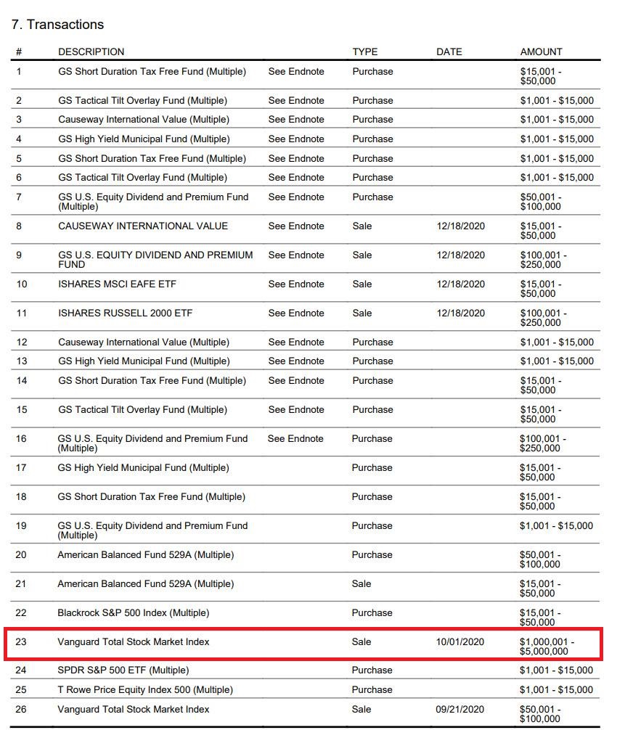The image size is (625, 730).
Task: Click the TYPE column header
Action: (365, 52)
